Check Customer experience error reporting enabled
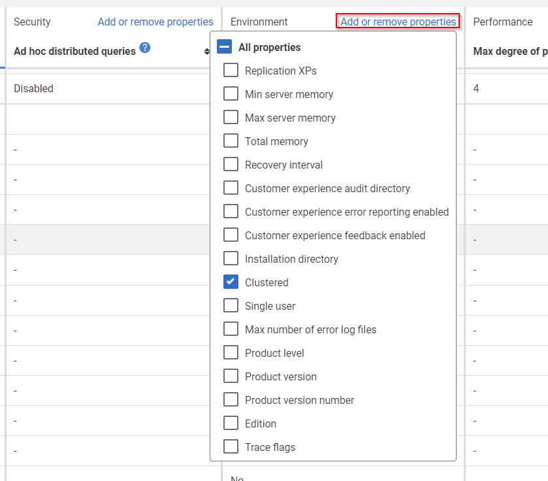The height and width of the screenshot is (481, 548). (x=231, y=211)
